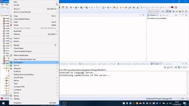This screenshot has width=189, height=106.
Task: Open Properties from the context menu
Action: click(x=34, y=103)
